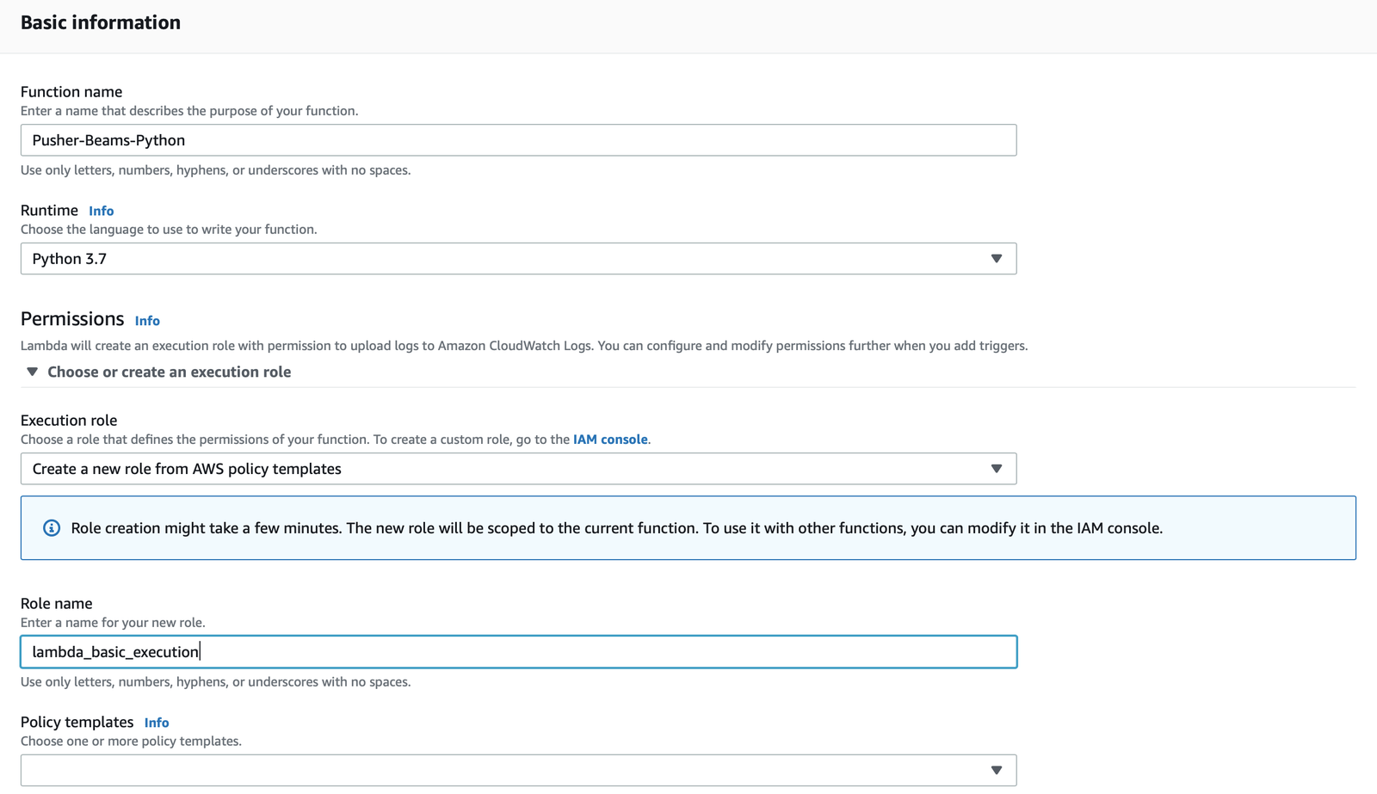Click the info icon in role creation notice
The width and height of the screenshot is (1377, 794).
pos(52,528)
